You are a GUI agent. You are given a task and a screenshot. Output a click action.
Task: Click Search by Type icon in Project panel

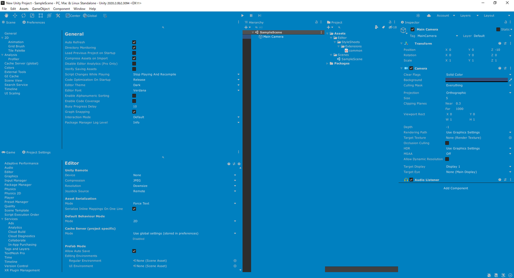[x=376, y=27]
